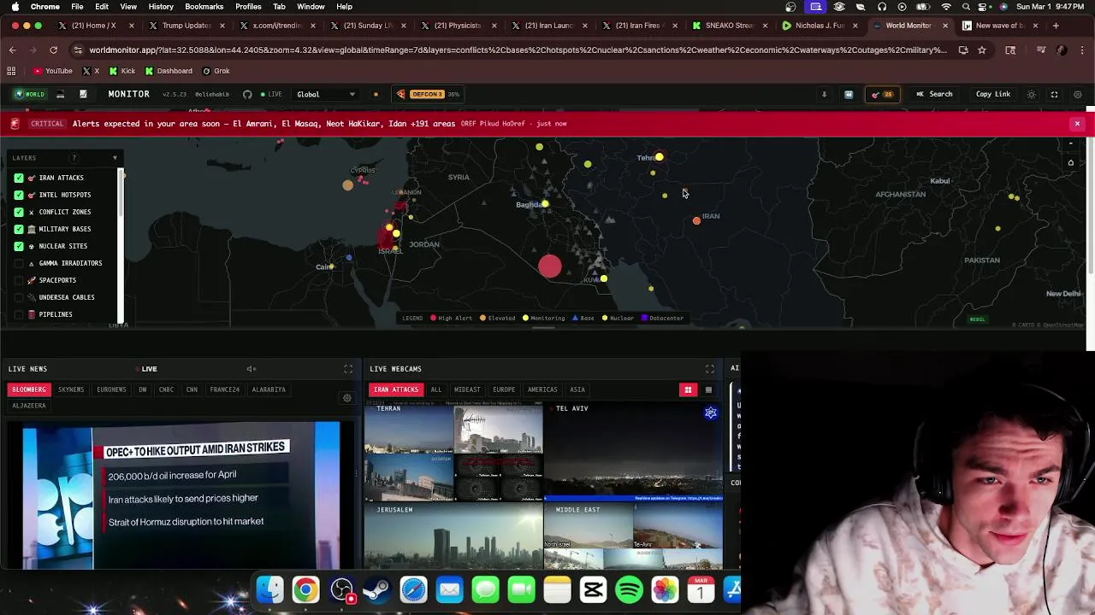1095x615 pixels.
Task: Collapse the Layers panel arrow
Action: [x=115, y=158]
